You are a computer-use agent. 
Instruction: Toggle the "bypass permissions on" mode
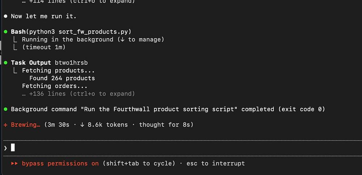(x=60, y=163)
